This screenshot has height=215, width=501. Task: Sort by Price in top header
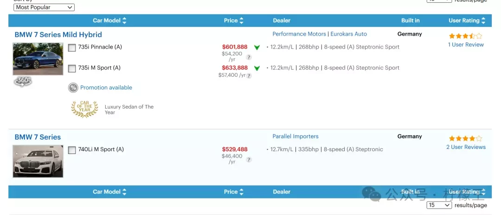[234, 20]
